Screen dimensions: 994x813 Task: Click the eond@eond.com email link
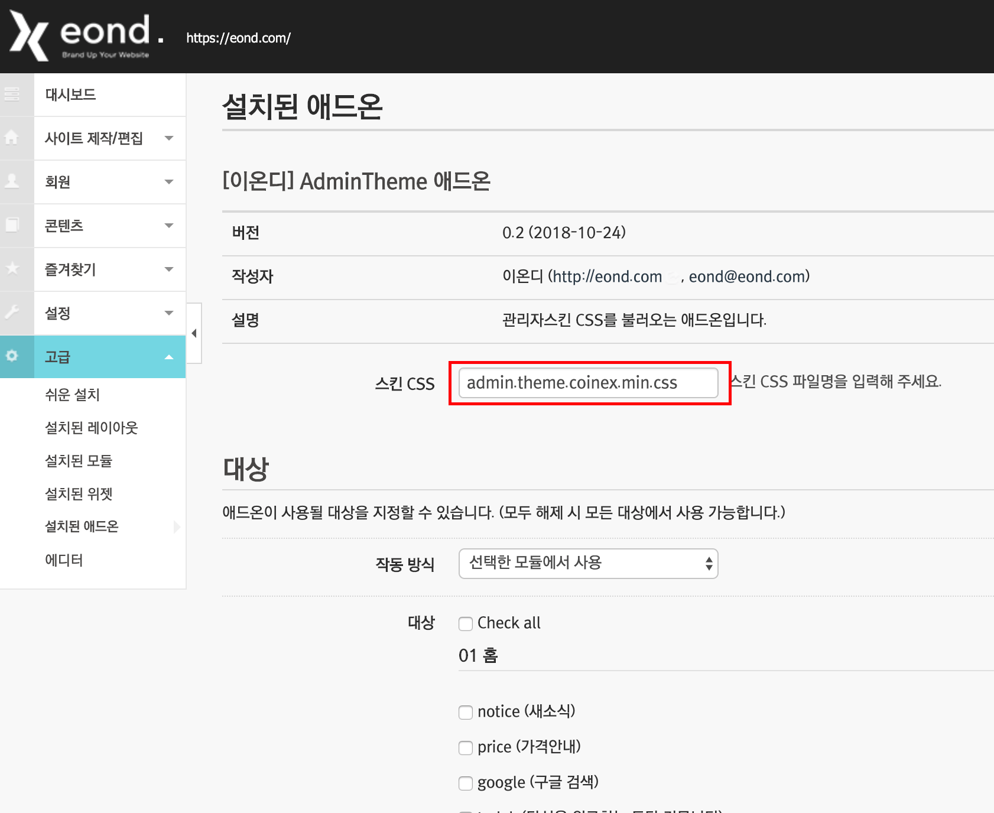point(746,277)
